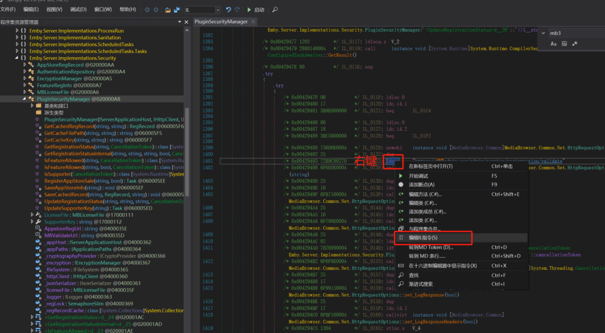This screenshot has width=605, height=333.
Task: Expand the Emby.Server.Implementations.Sanitation namespace
Action: (17, 38)
